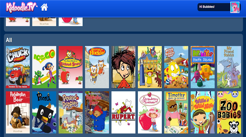Open The Adventures of Paddington Bear cartoon
The height and width of the screenshot is (137, 246).
click(x=97, y=112)
